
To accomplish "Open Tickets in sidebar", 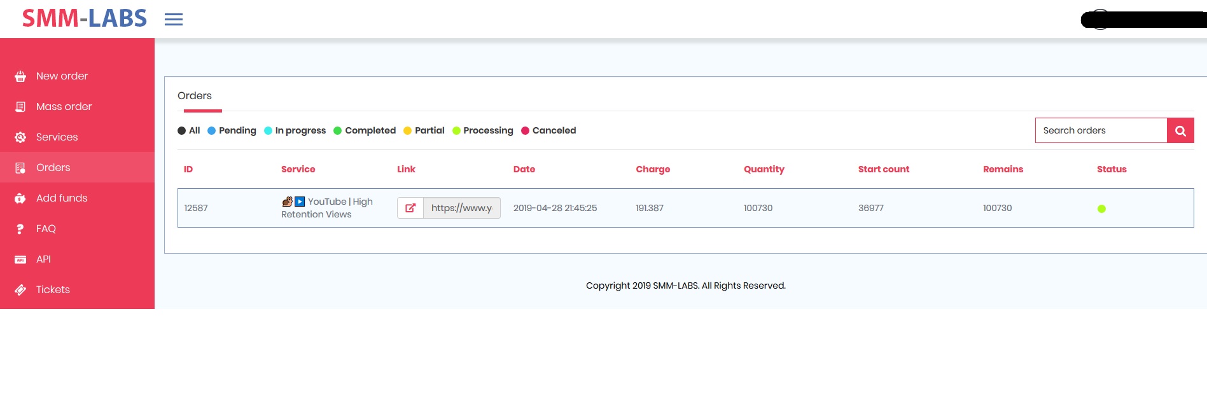I will click(77, 289).
